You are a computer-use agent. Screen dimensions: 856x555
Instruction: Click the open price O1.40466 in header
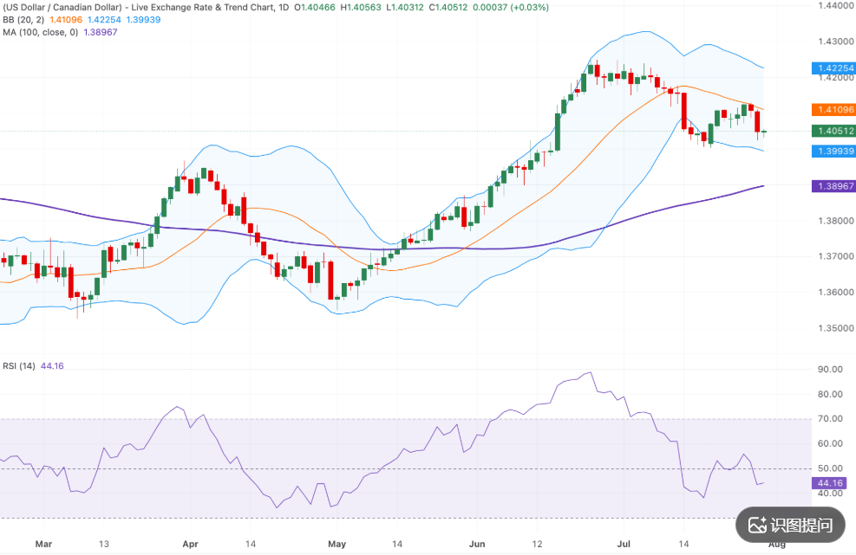pos(315,8)
